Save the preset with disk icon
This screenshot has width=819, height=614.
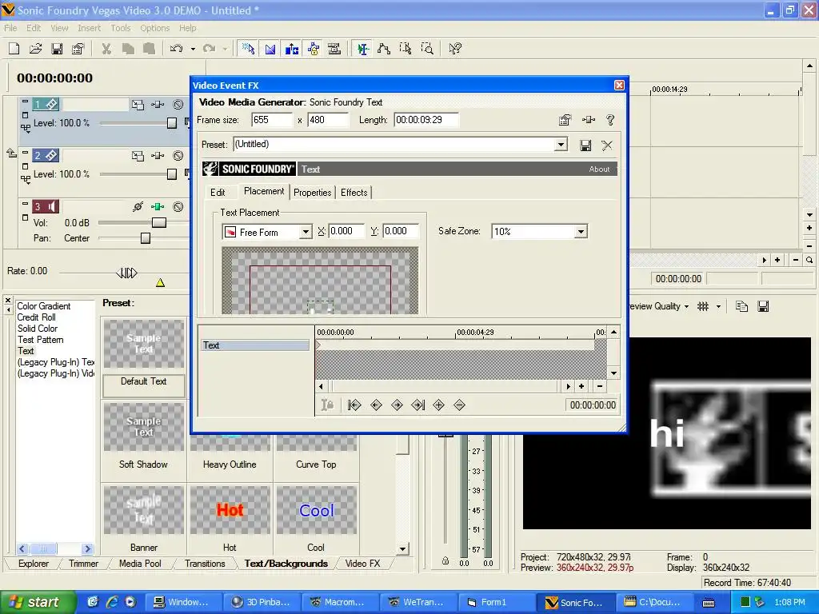[586, 146]
